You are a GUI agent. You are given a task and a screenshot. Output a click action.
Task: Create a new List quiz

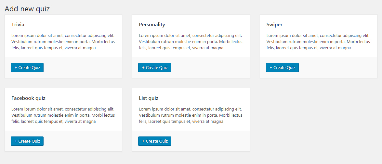click(155, 141)
